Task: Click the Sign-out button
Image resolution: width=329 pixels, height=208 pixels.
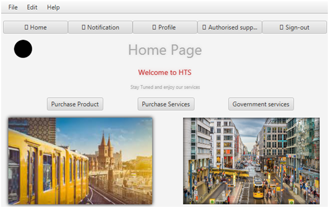Action: [294, 27]
